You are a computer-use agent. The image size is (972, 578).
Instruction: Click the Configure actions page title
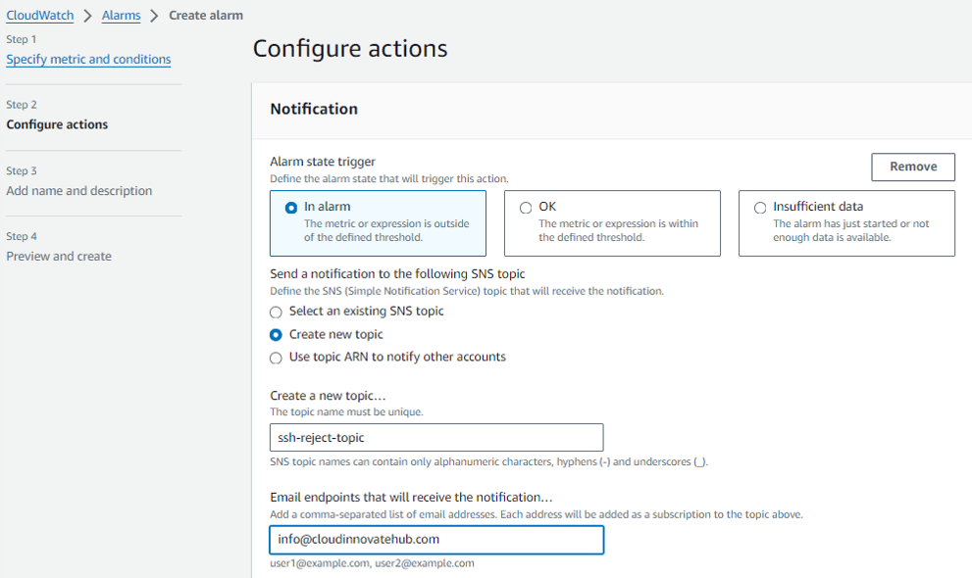tap(350, 49)
